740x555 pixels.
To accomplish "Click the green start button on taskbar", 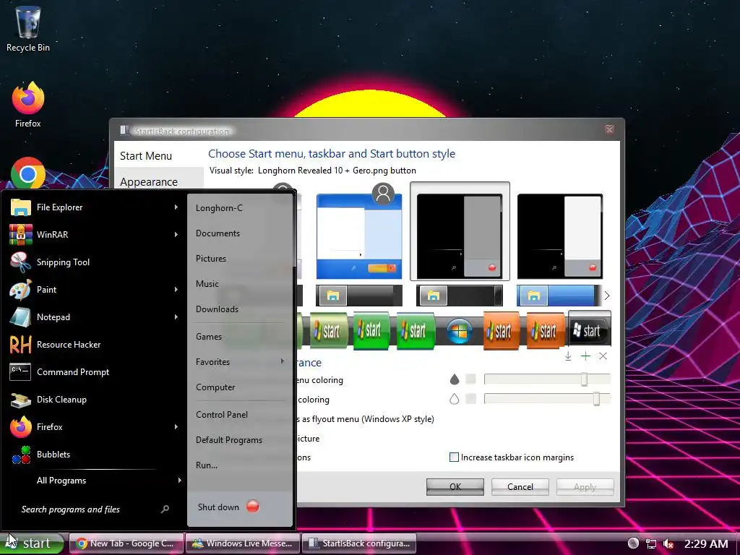I will [x=32, y=543].
